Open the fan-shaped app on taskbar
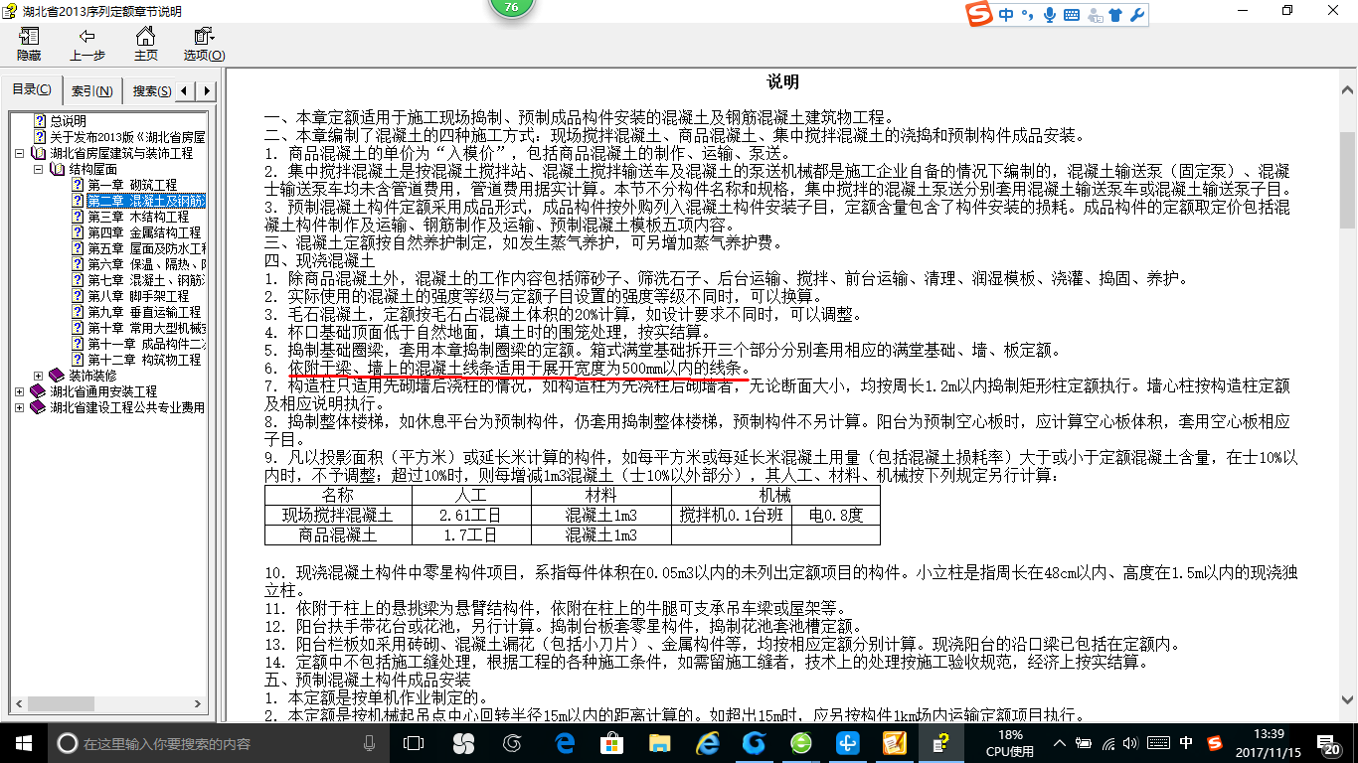Image resolution: width=1358 pixels, height=763 pixels. click(x=463, y=743)
